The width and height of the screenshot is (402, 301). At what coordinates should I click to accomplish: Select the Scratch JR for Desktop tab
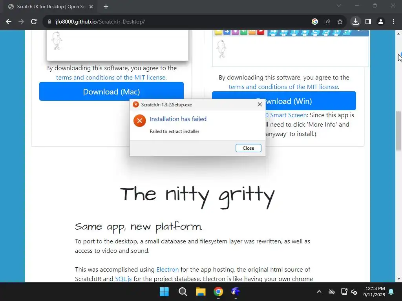50,7
